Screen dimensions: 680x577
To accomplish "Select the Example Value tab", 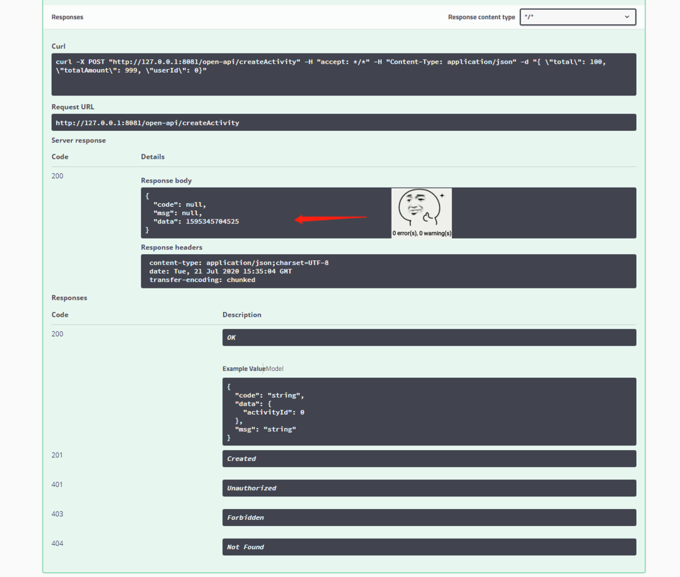I will coord(244,368).
